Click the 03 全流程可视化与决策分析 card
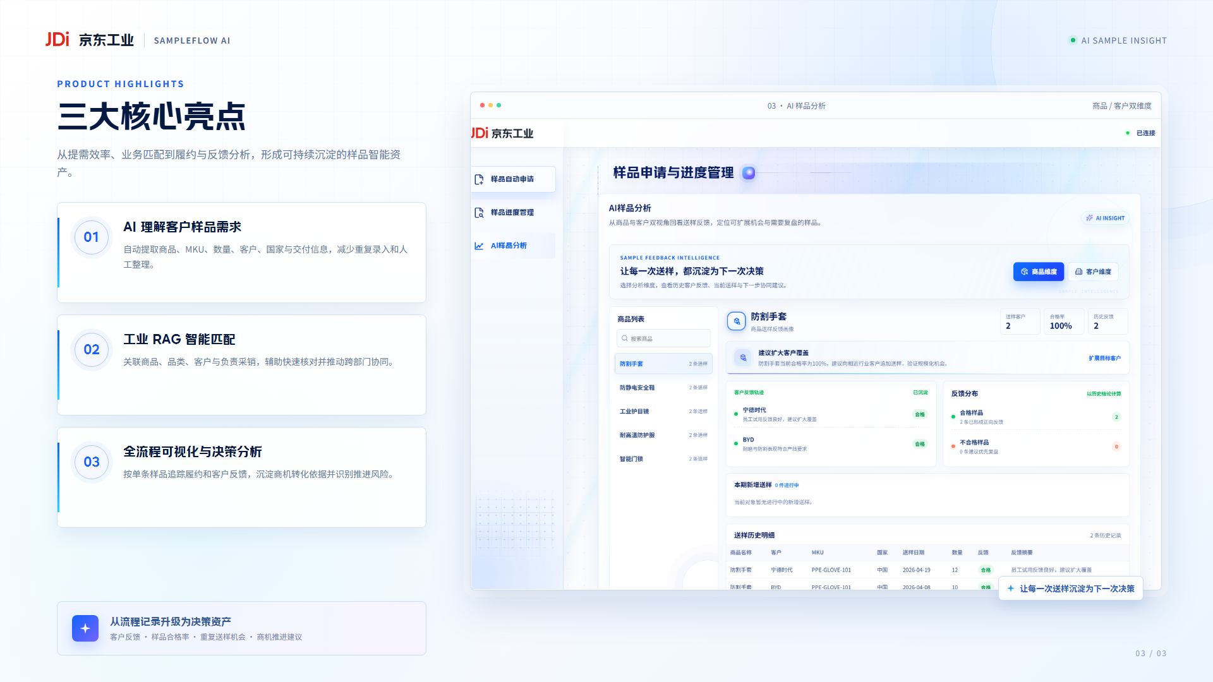The image size is (1213, 682). coord(241,477)
